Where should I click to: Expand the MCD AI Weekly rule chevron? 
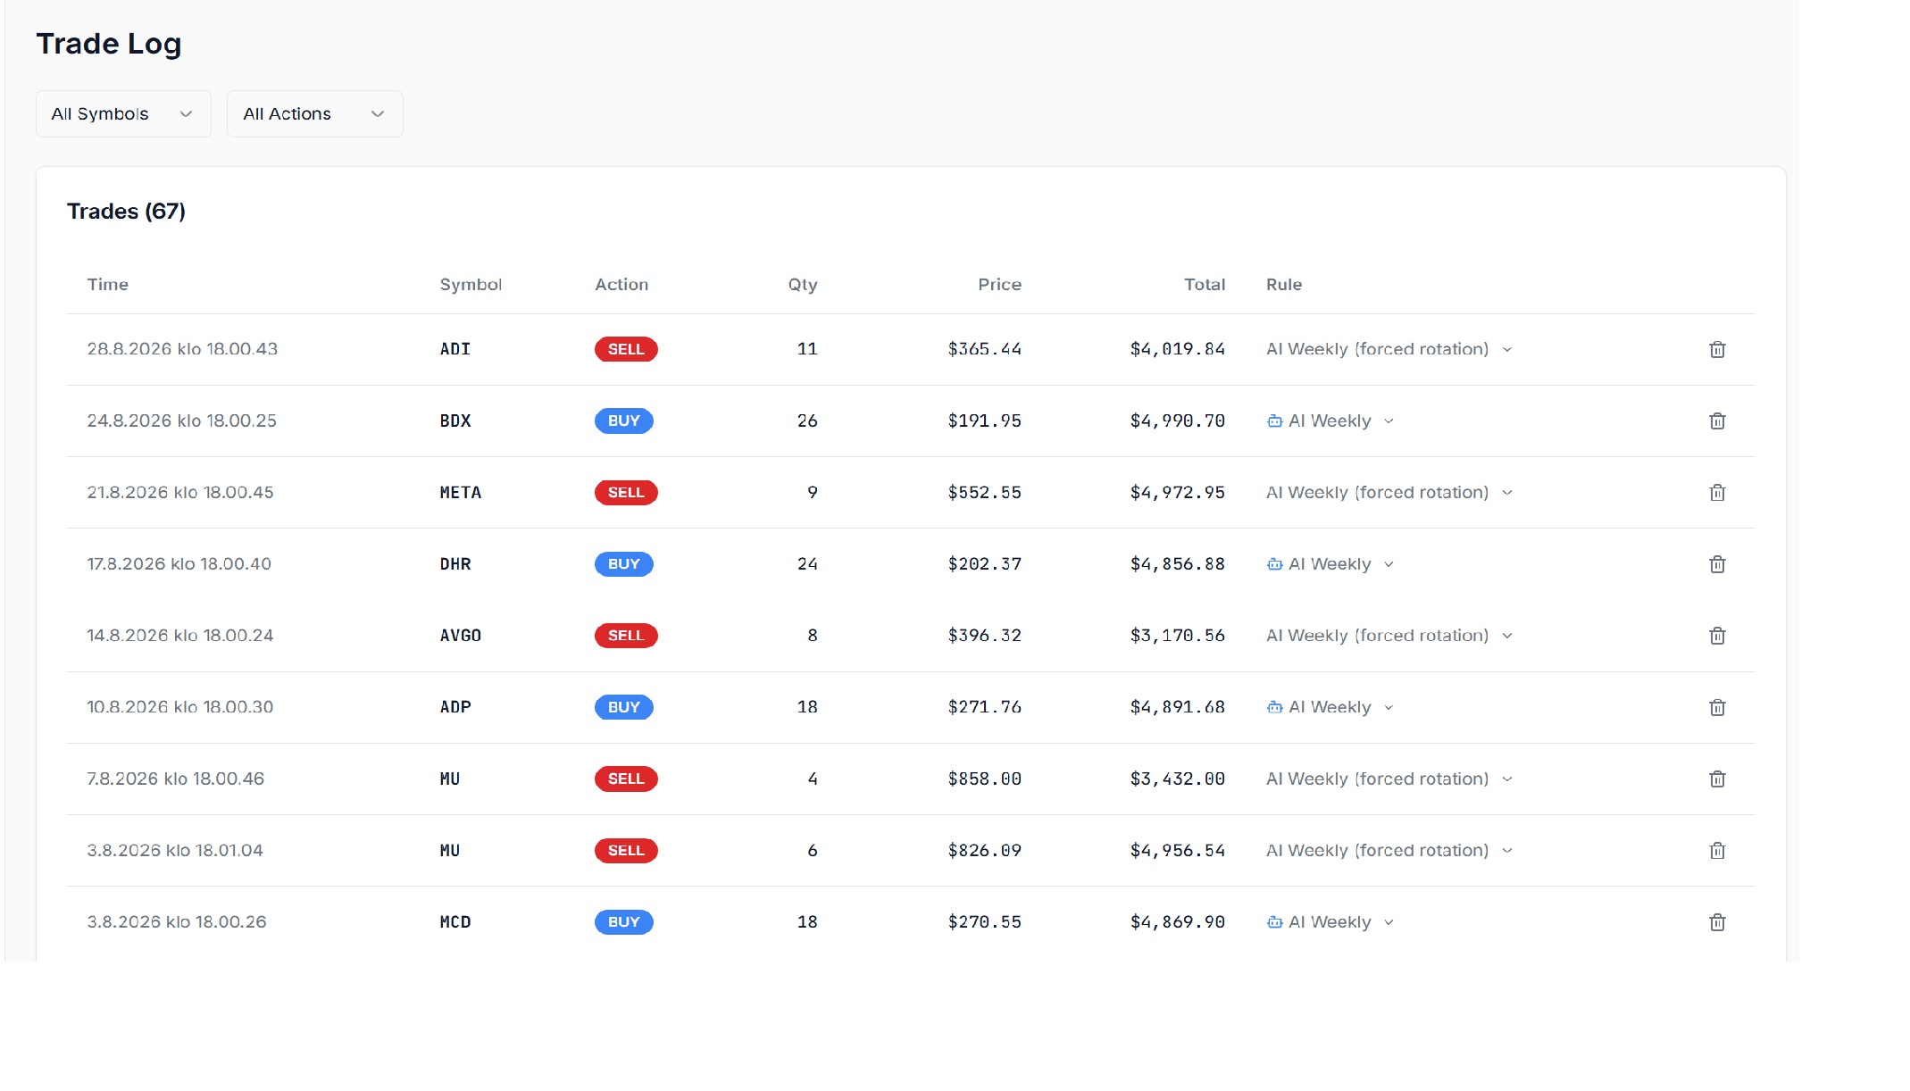coord(1389,922)
